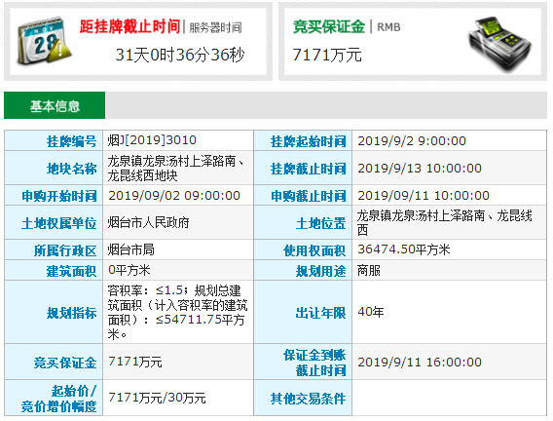Click the 竞买保证金 green heading
Image resolution: width=553 pixels, height=421 pixels.
[x=329, y=27]
